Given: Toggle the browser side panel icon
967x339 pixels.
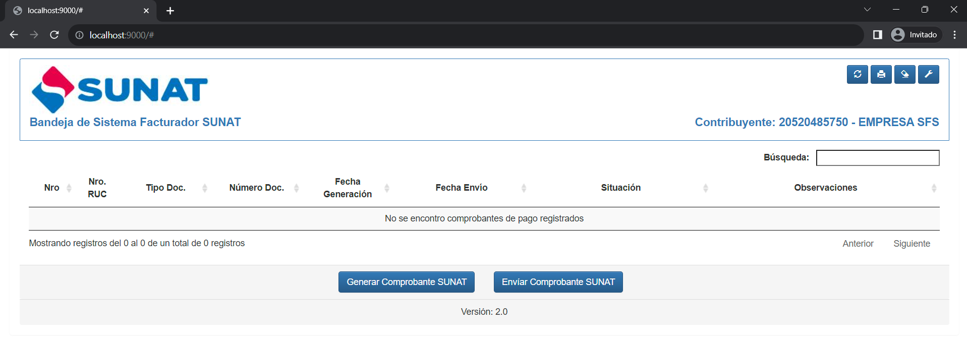Looking at the screenshot, I should click(878, 35).
